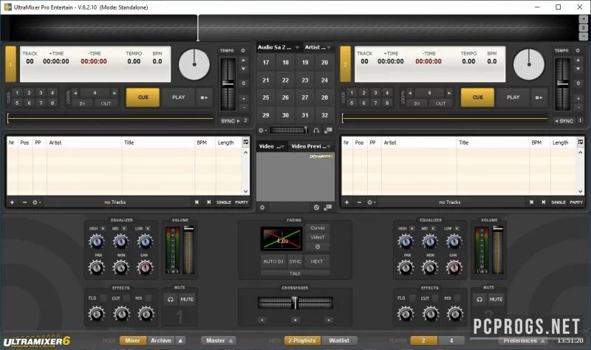Screen dimensions: 591x350
Task: Open right playlist settings gear
Action: point(371,202)
